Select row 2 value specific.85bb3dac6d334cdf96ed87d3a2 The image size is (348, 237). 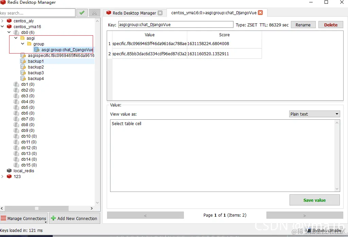click(x=150, y=54)
